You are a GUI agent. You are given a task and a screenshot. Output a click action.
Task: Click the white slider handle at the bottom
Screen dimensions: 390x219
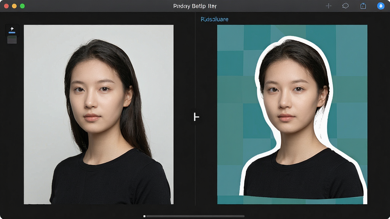click(x=144, y=216)
